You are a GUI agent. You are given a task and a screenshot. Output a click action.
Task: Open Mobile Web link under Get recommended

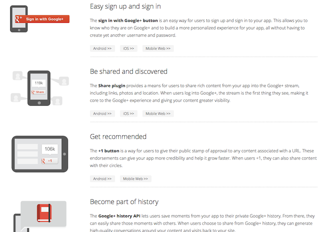(x=136, y=179)
